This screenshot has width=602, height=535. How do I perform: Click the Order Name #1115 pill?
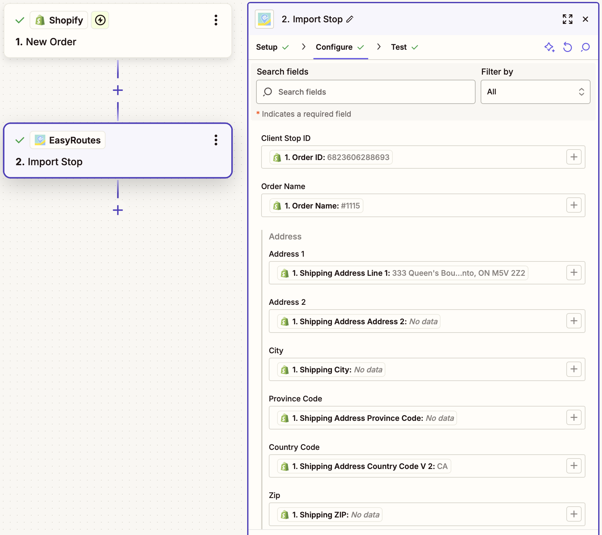coord(316,206)
